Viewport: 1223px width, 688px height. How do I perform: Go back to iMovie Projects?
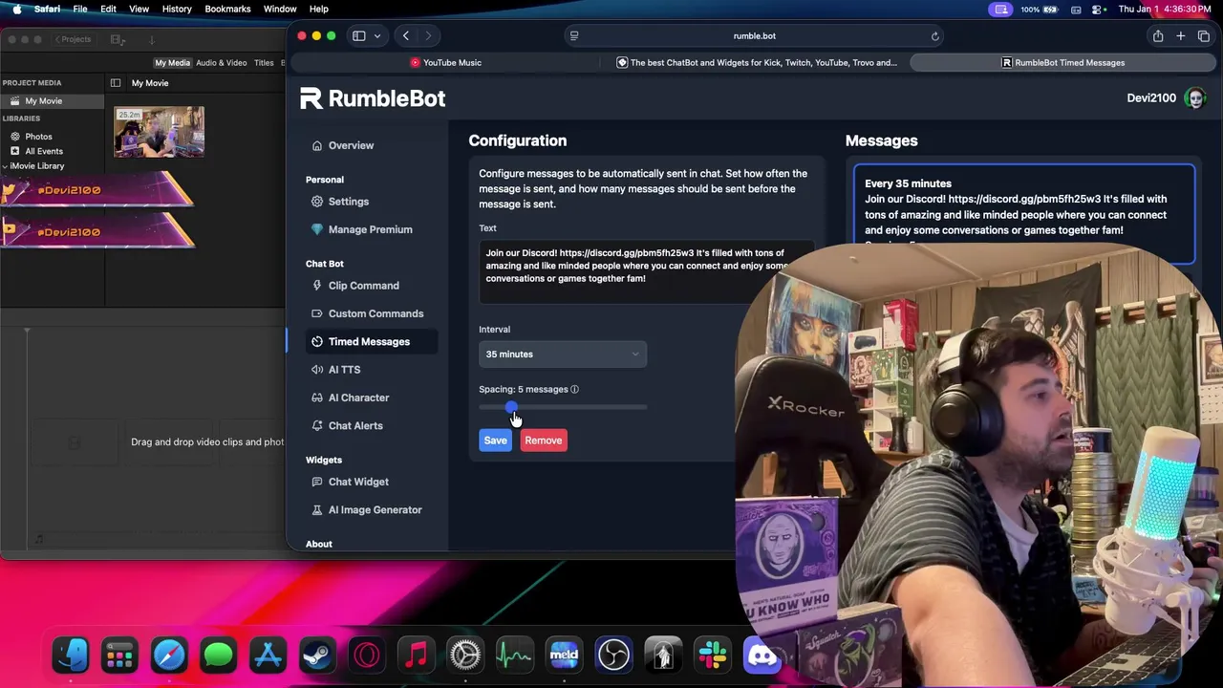click(x=74, y=39)
